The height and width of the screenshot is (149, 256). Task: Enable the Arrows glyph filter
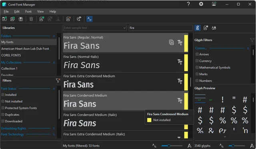tap(197, 54)
